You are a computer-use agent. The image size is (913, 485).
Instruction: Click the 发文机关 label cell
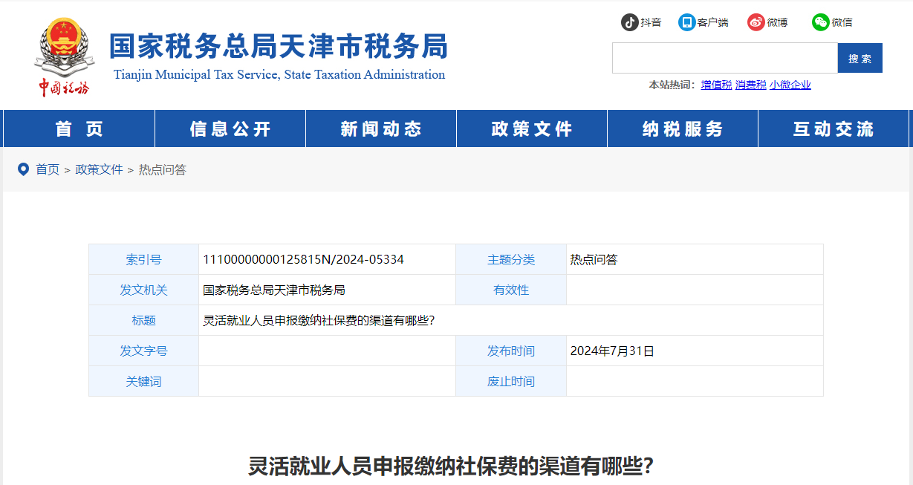tap(143, 290)
